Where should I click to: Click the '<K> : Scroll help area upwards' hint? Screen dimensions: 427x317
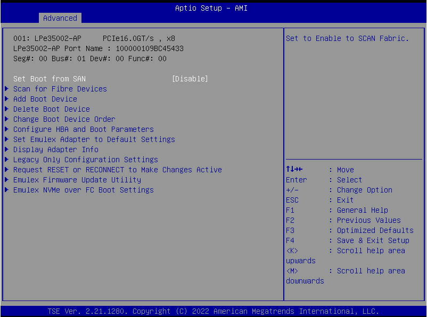346,255
